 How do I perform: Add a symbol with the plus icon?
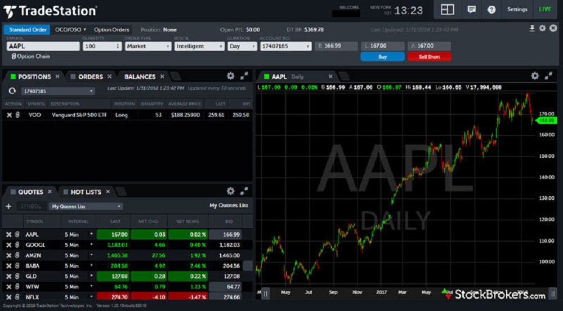coord(8,207)
